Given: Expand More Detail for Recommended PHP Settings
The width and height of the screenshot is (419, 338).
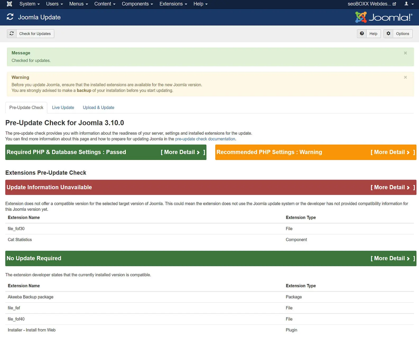Looking at the screenshot, I should pyautogui.click(x=393, y=152).
